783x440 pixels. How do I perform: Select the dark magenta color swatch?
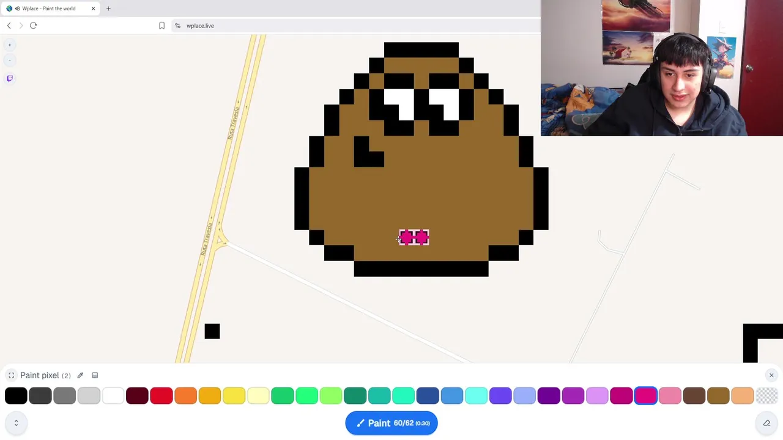coord(622,396)
